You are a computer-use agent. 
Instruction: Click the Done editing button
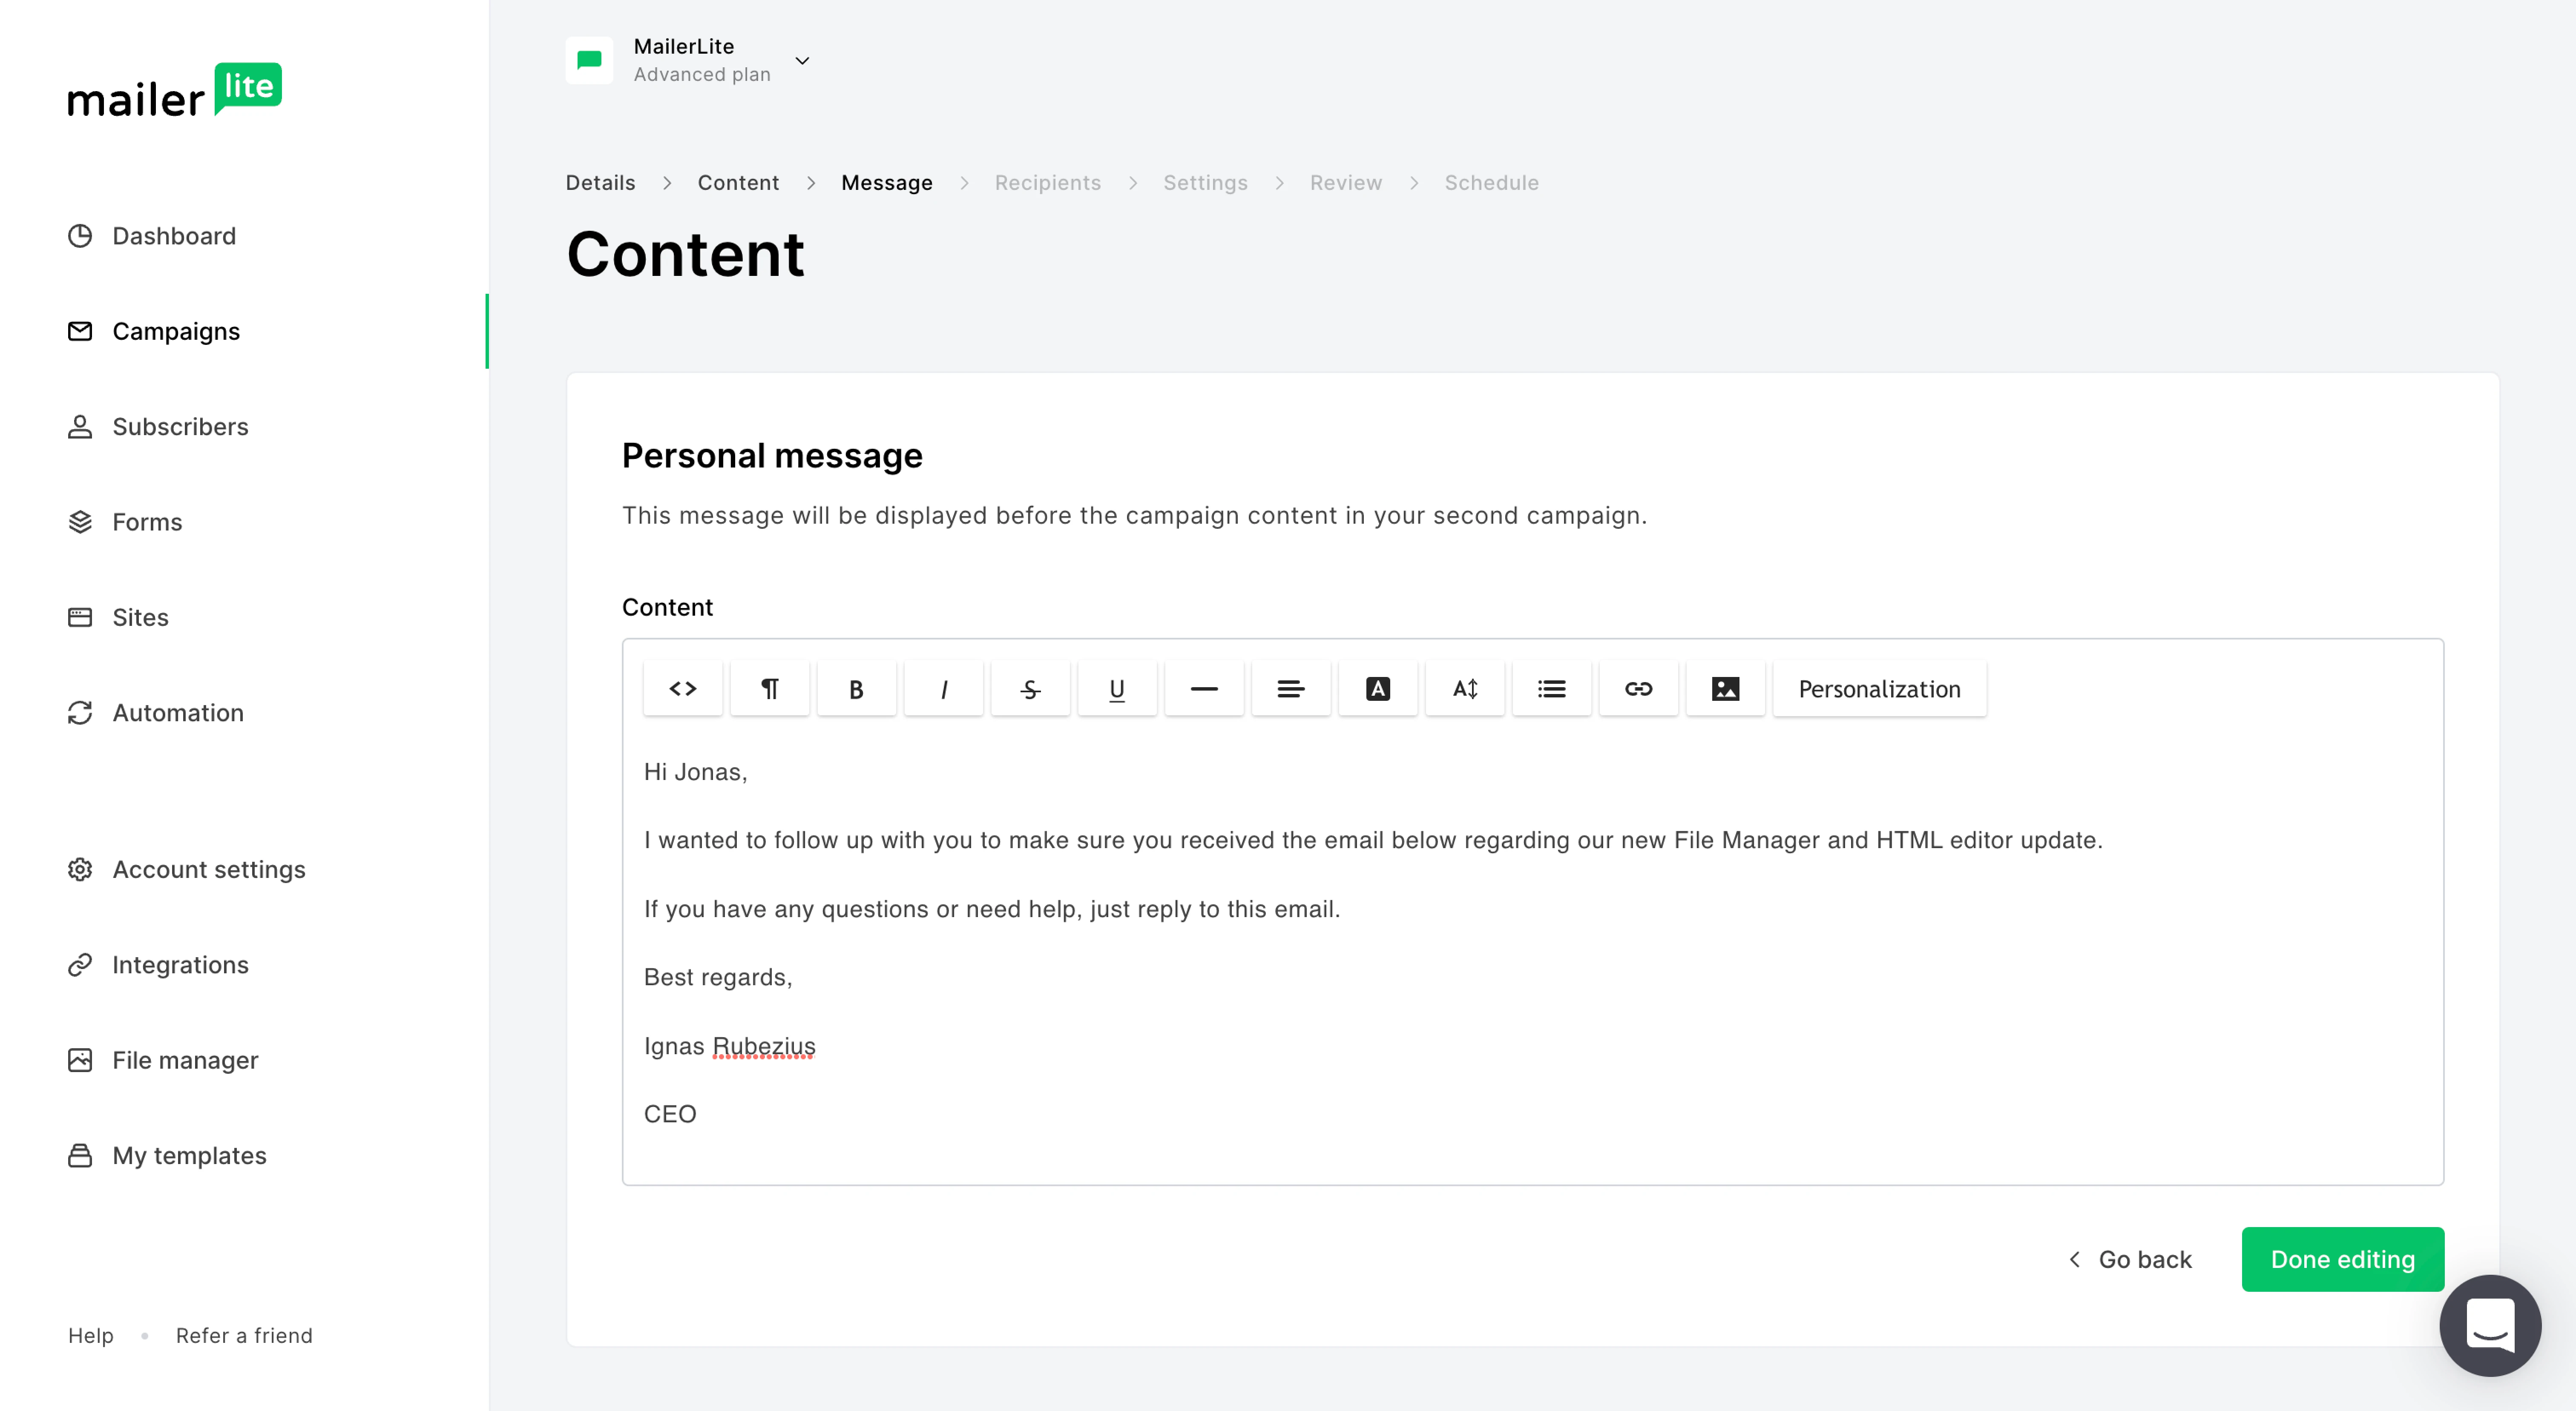[x=2342, y=1259]
